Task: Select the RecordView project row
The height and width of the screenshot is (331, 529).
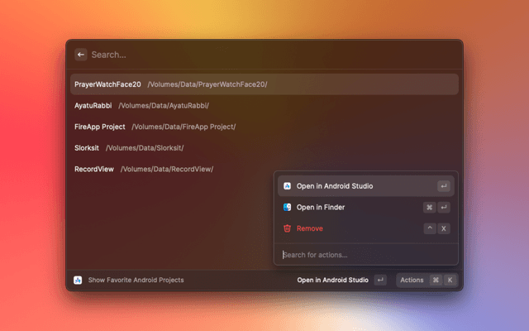Action: tap(94, 169)
